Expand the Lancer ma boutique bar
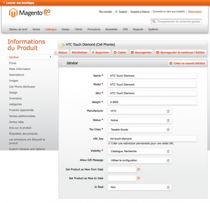The width and height of the screenshot is (210, 203). [x=19, y=3]
